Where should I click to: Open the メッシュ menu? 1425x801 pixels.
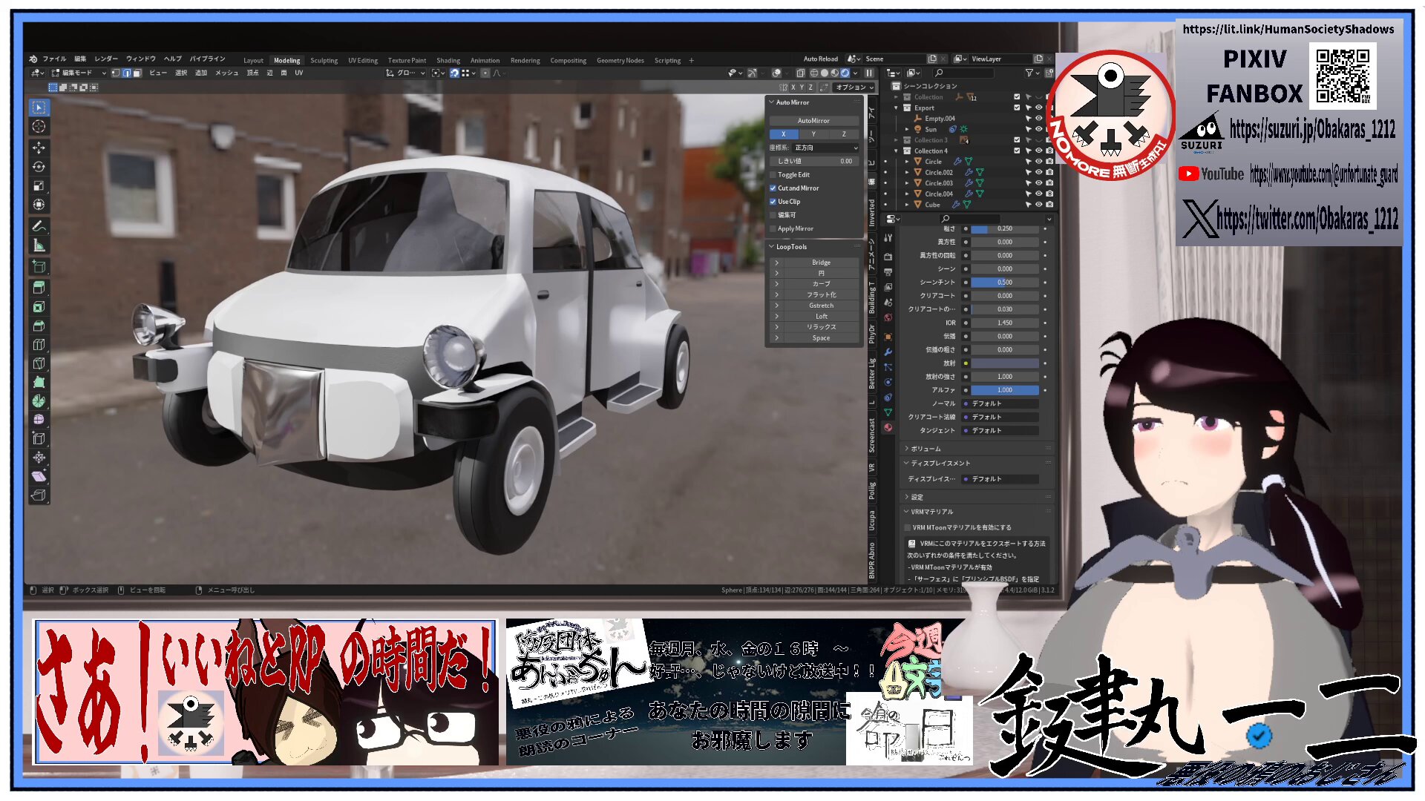click(227, 73)
